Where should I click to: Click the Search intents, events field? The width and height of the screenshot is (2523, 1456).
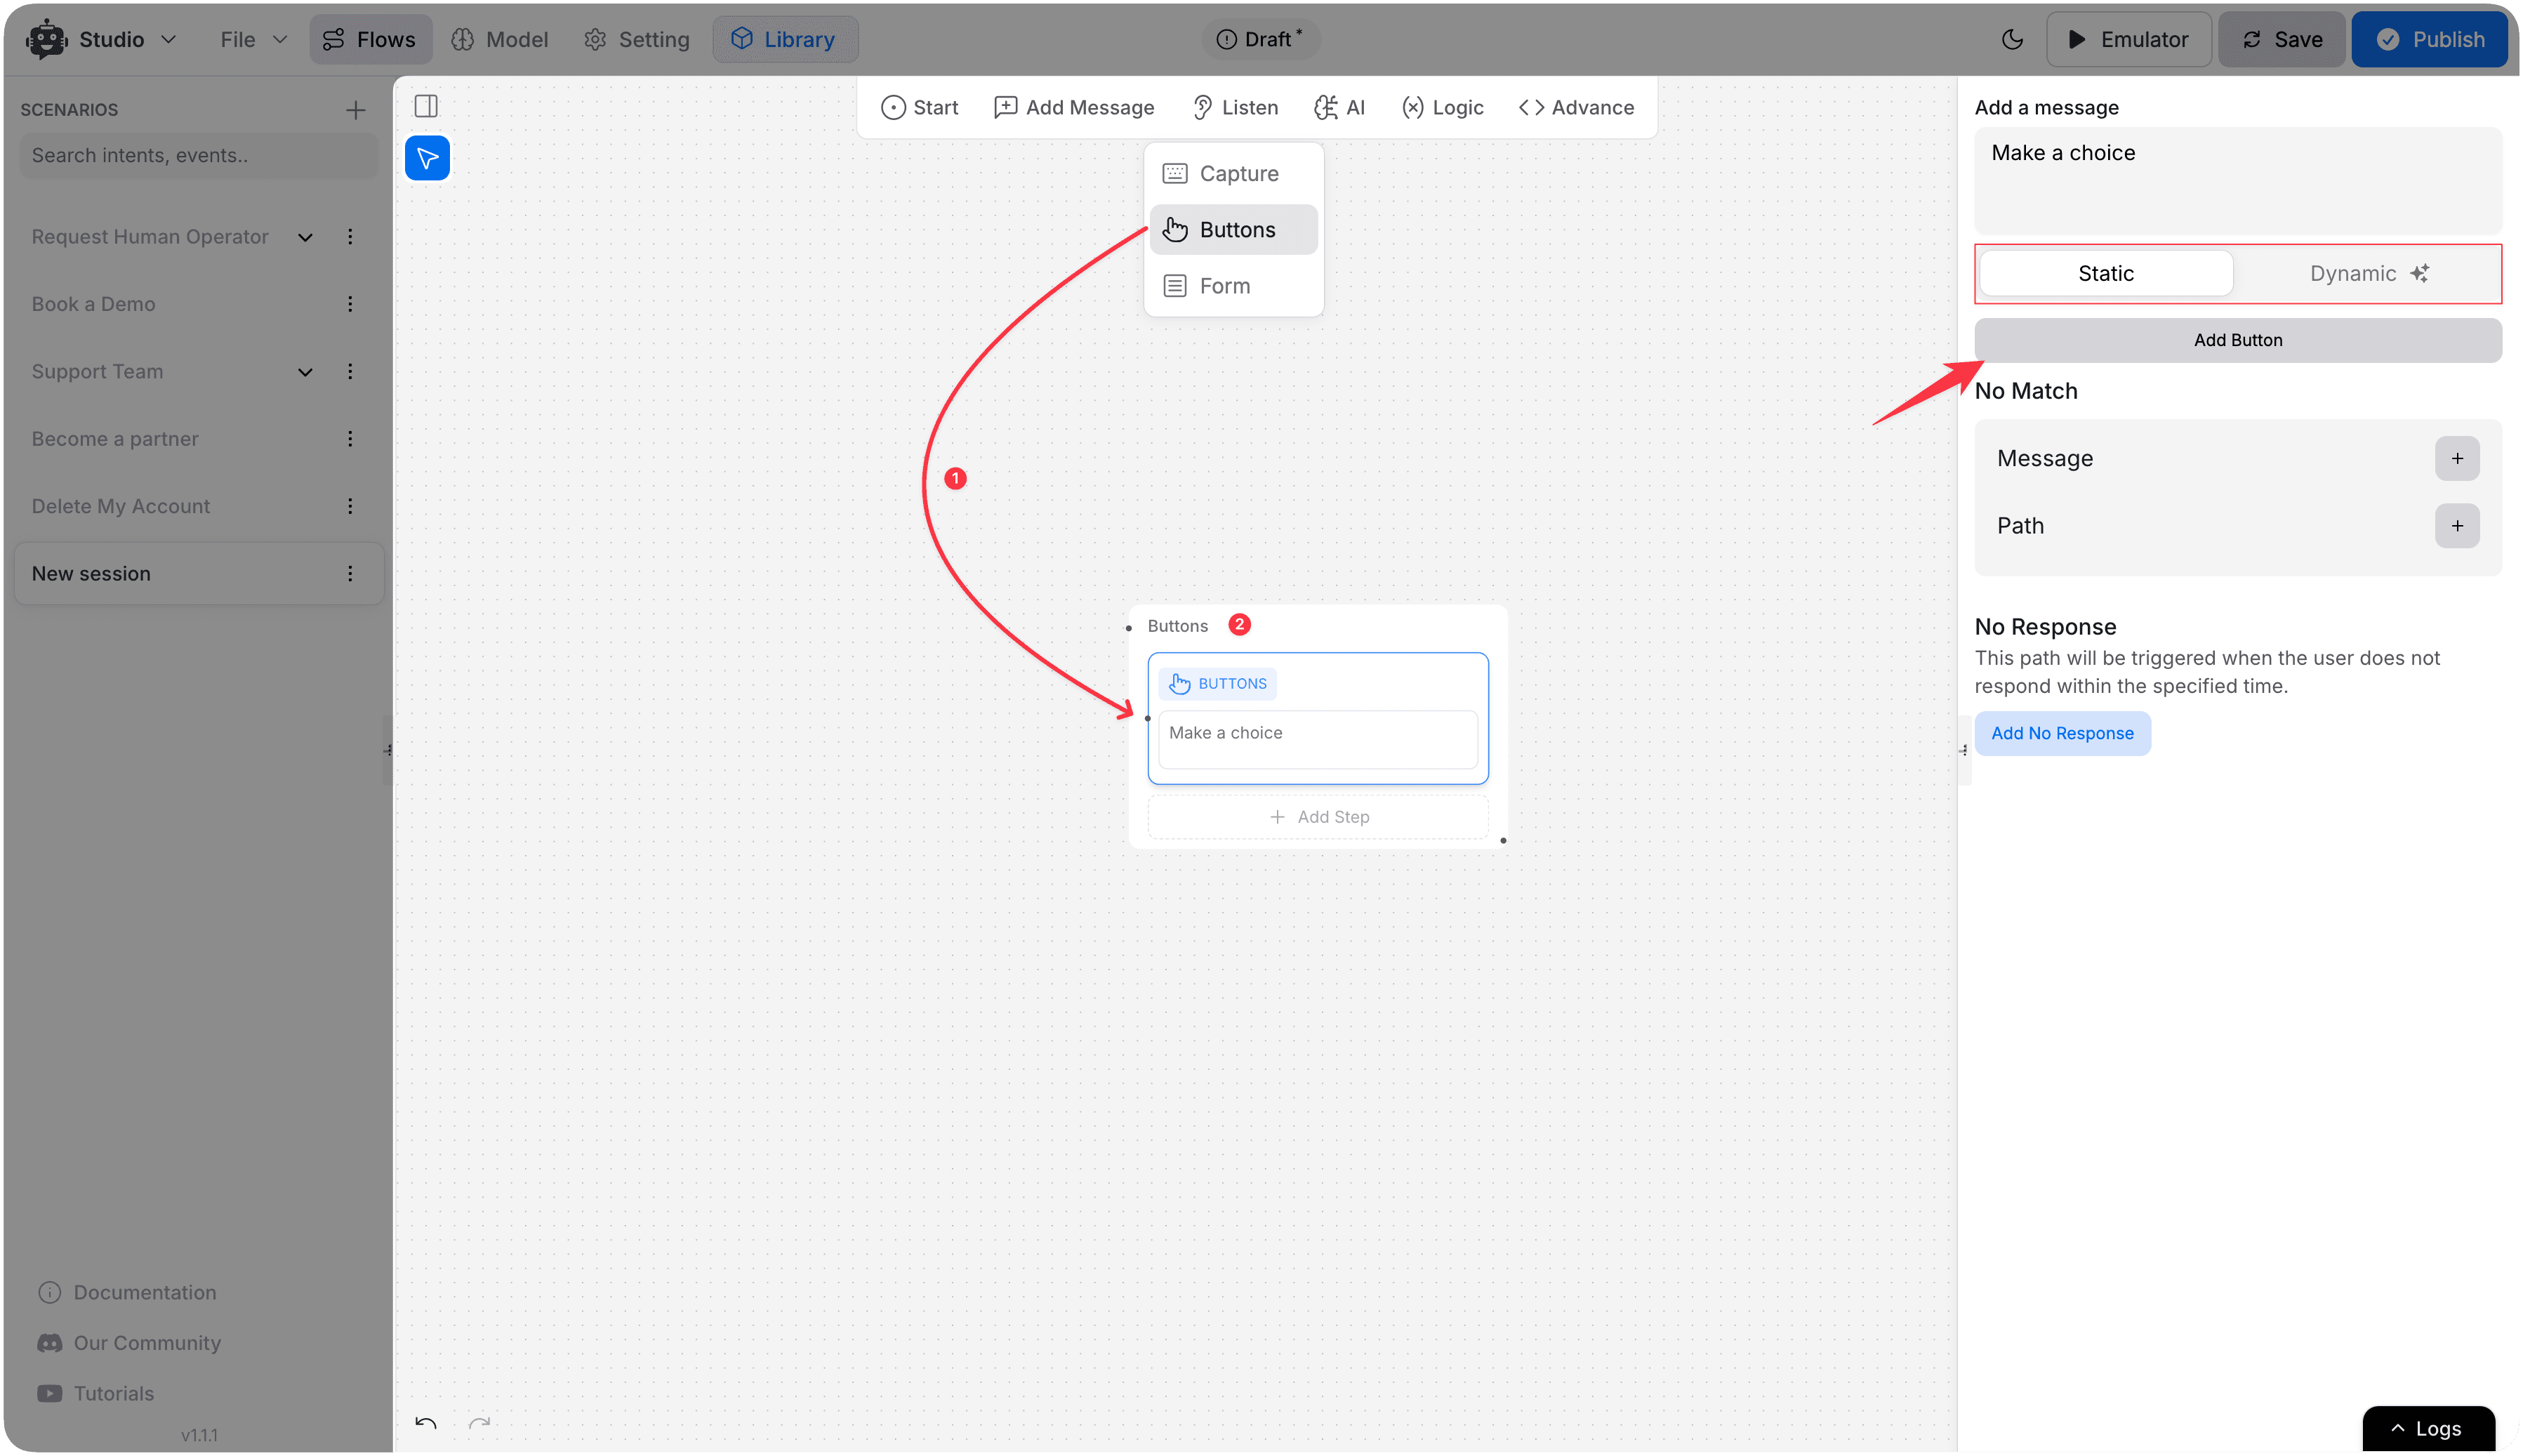198,155
